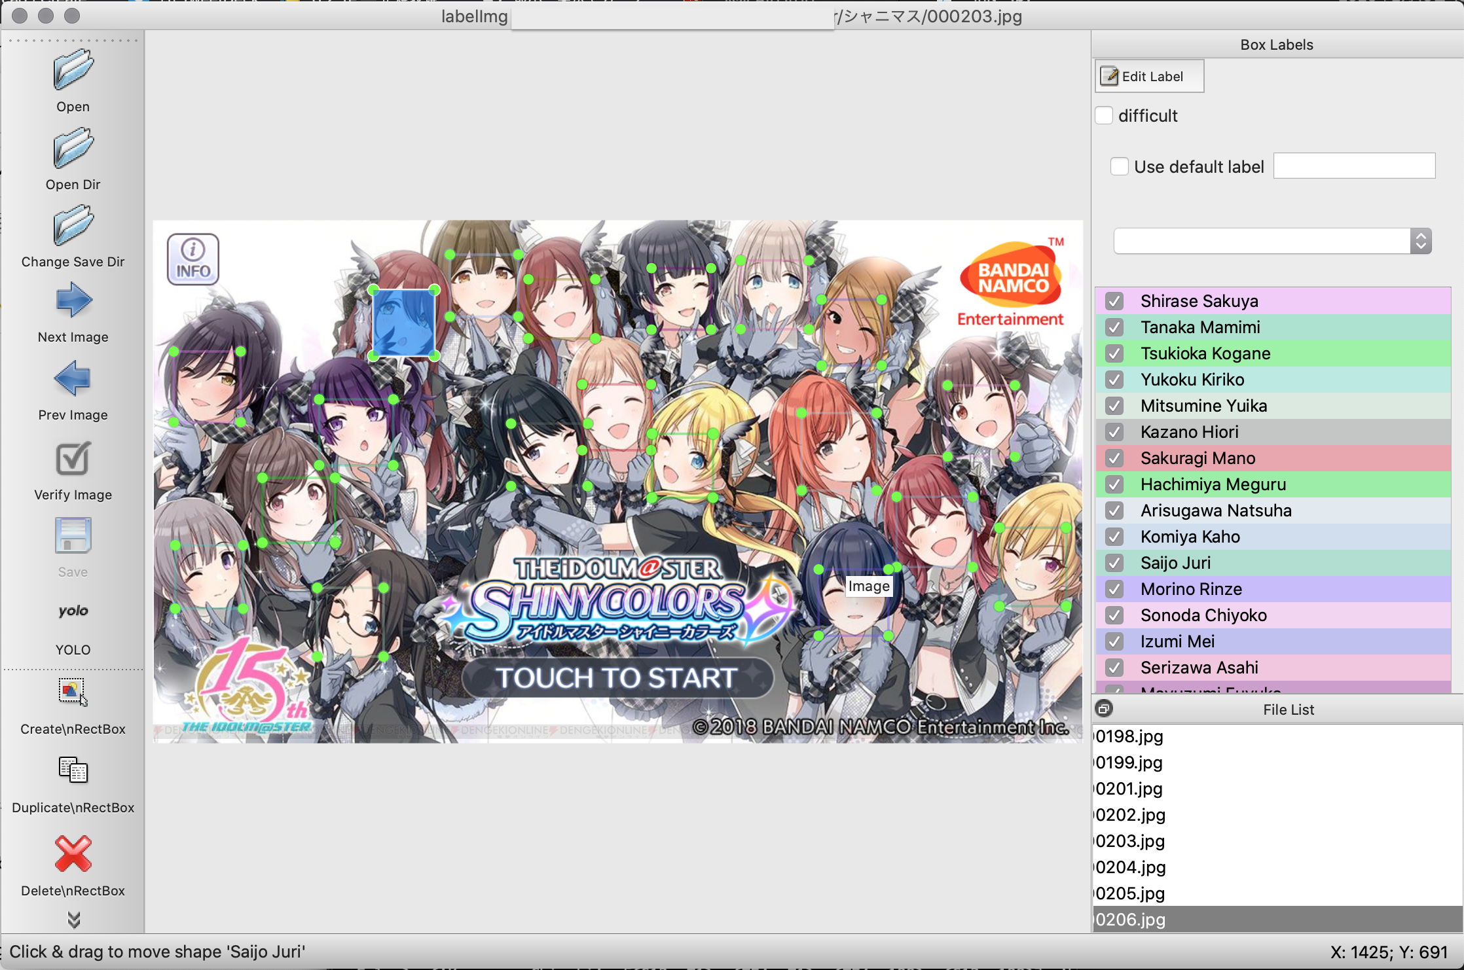The height and width of the screenshot is (970, 1464).
Task: Toggle Tsukioka Kogane checkbox
Action: (x=1114, y=353)
